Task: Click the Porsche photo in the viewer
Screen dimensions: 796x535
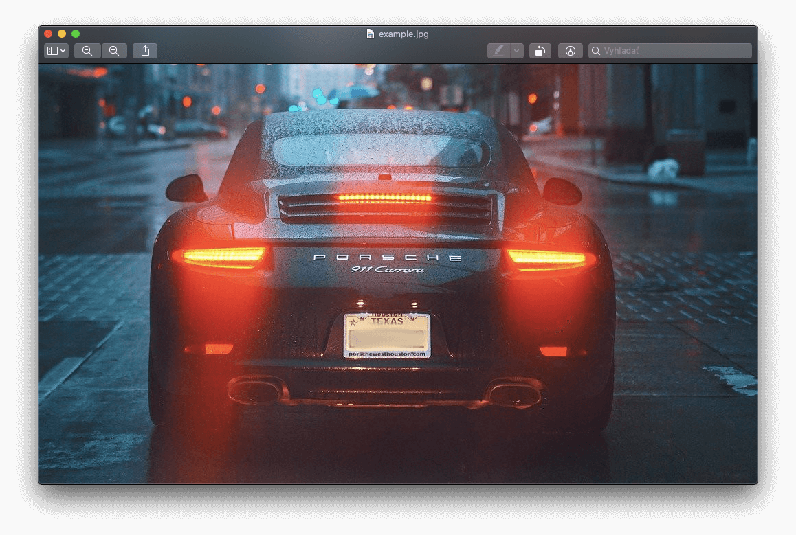Action: click(398, 274)
